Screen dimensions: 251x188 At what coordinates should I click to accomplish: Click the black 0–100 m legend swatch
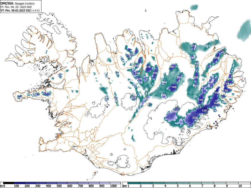[x=9, y=183]
